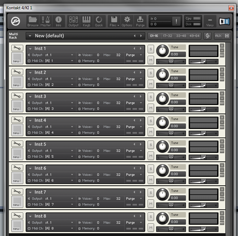Solo Inst 5
The image size is (238, 236).
151,145
